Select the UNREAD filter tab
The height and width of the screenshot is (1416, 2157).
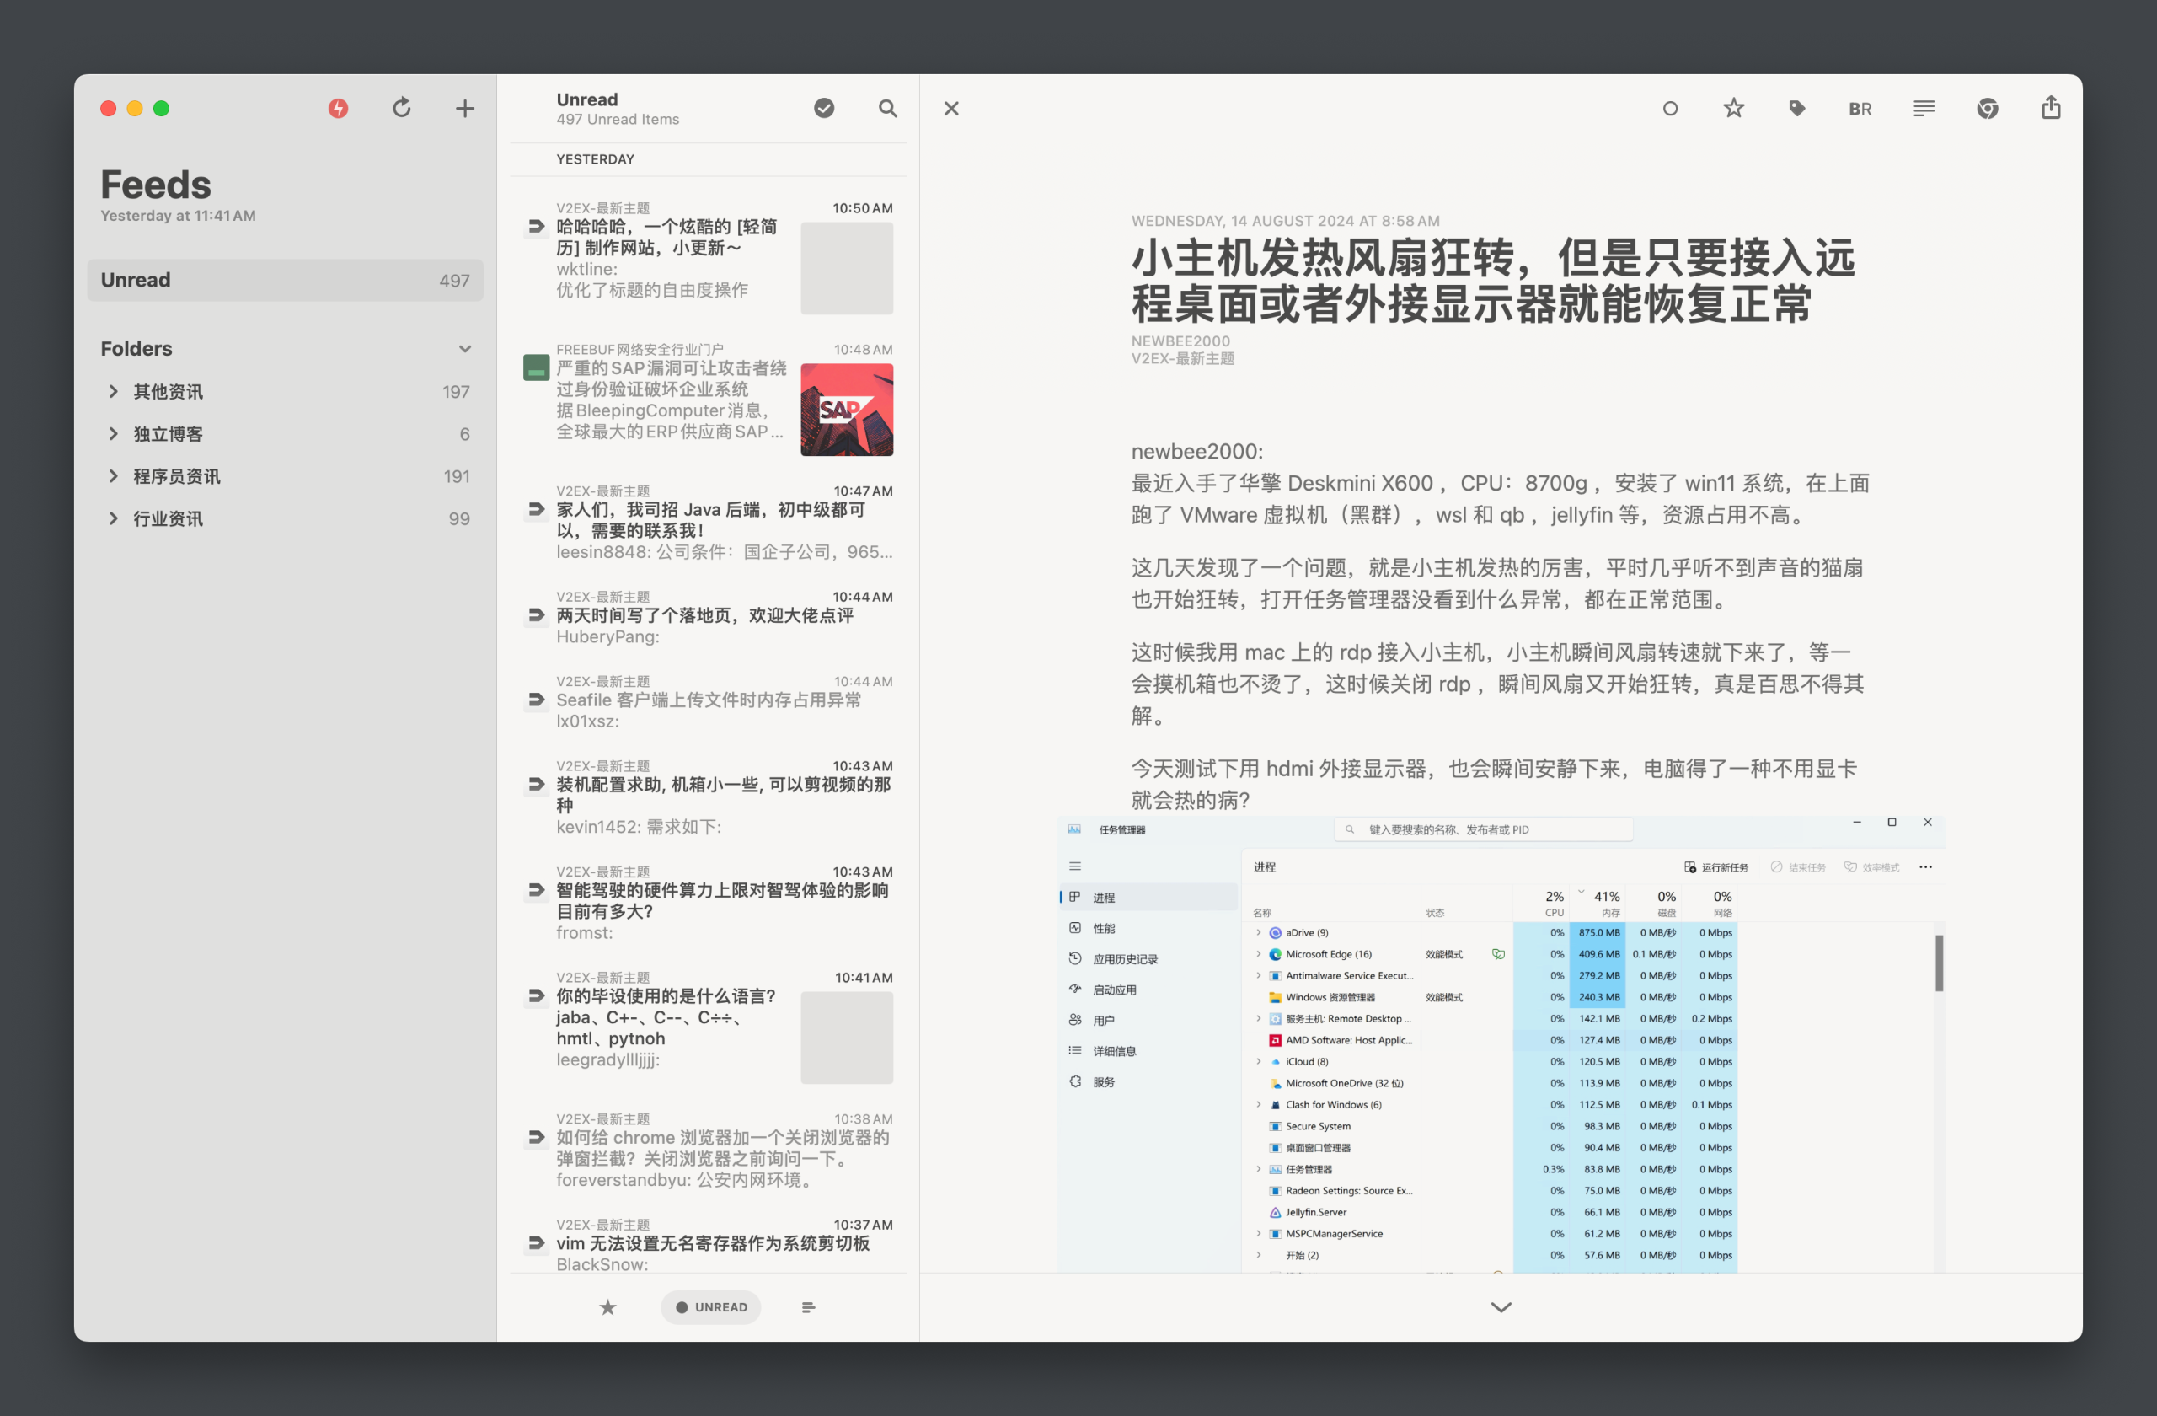tap(711, 1307)
